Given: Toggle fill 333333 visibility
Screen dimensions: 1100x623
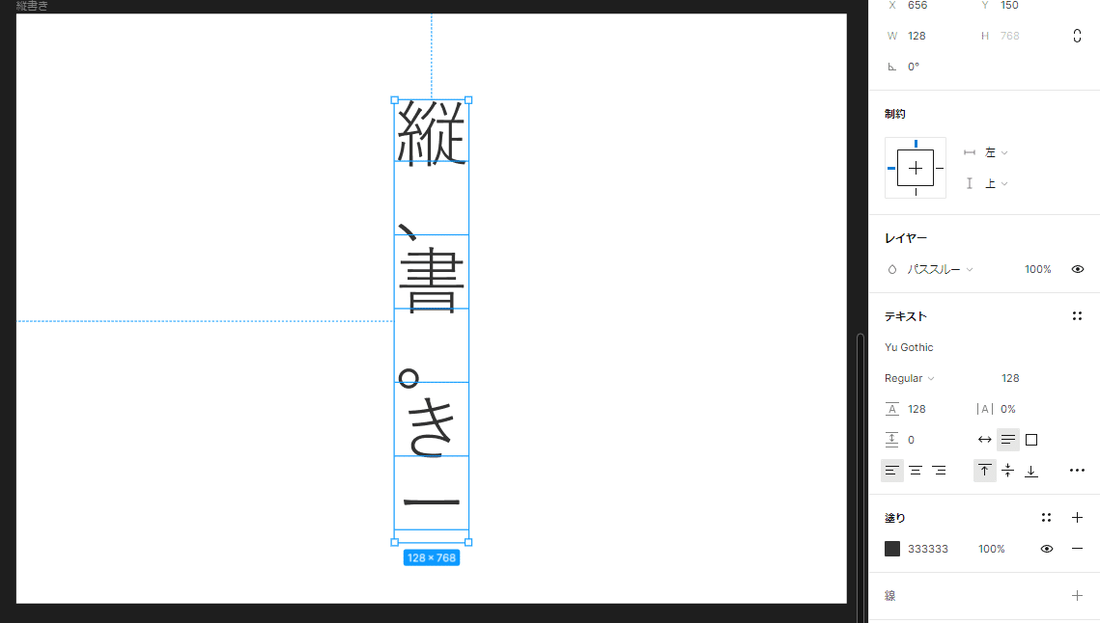Looking at the screenshot, I should tap(1047, 549).
